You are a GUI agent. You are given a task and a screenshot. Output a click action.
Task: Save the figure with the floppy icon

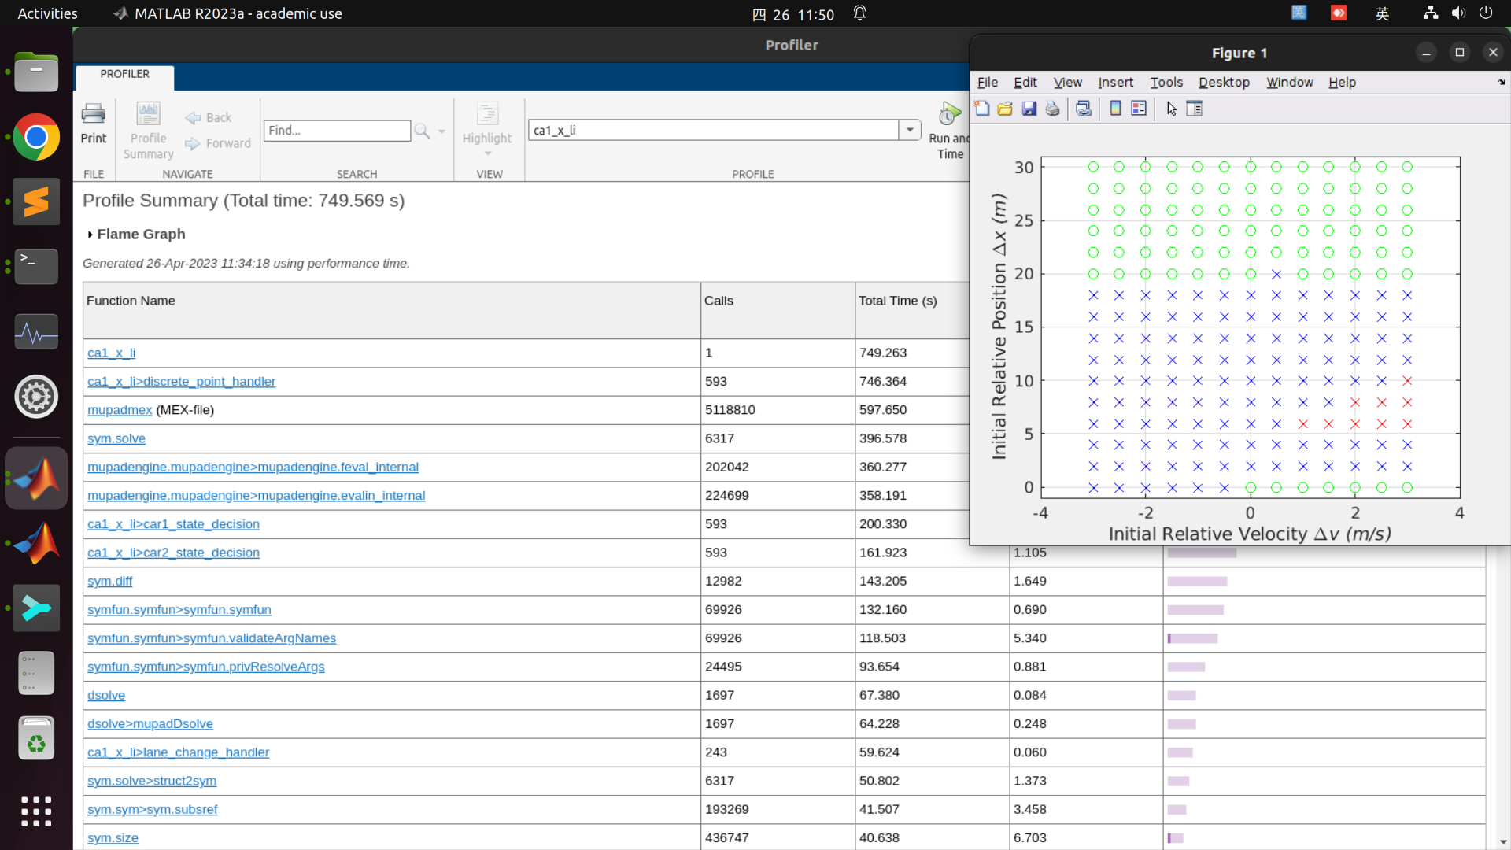1029,109
